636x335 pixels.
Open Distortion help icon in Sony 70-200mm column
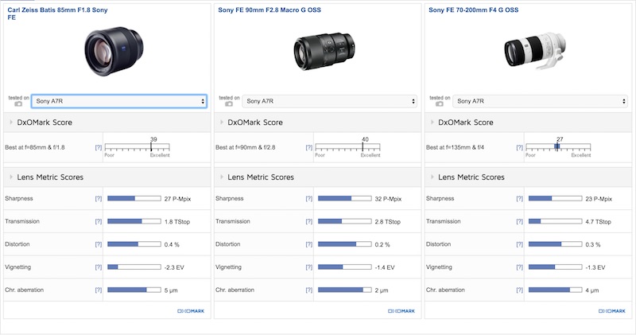(519, 244)
